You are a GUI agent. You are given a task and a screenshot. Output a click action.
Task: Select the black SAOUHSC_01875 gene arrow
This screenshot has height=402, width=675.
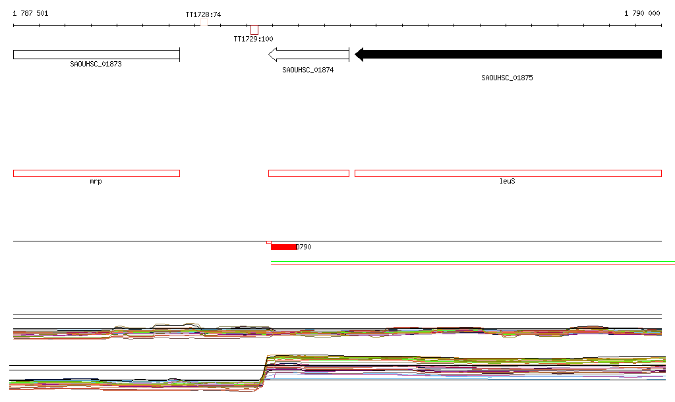pyautogui.click(x=508, y=55)
